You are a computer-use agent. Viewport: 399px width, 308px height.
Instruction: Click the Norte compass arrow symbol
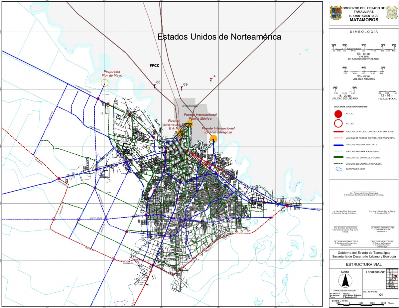(345, 282)
